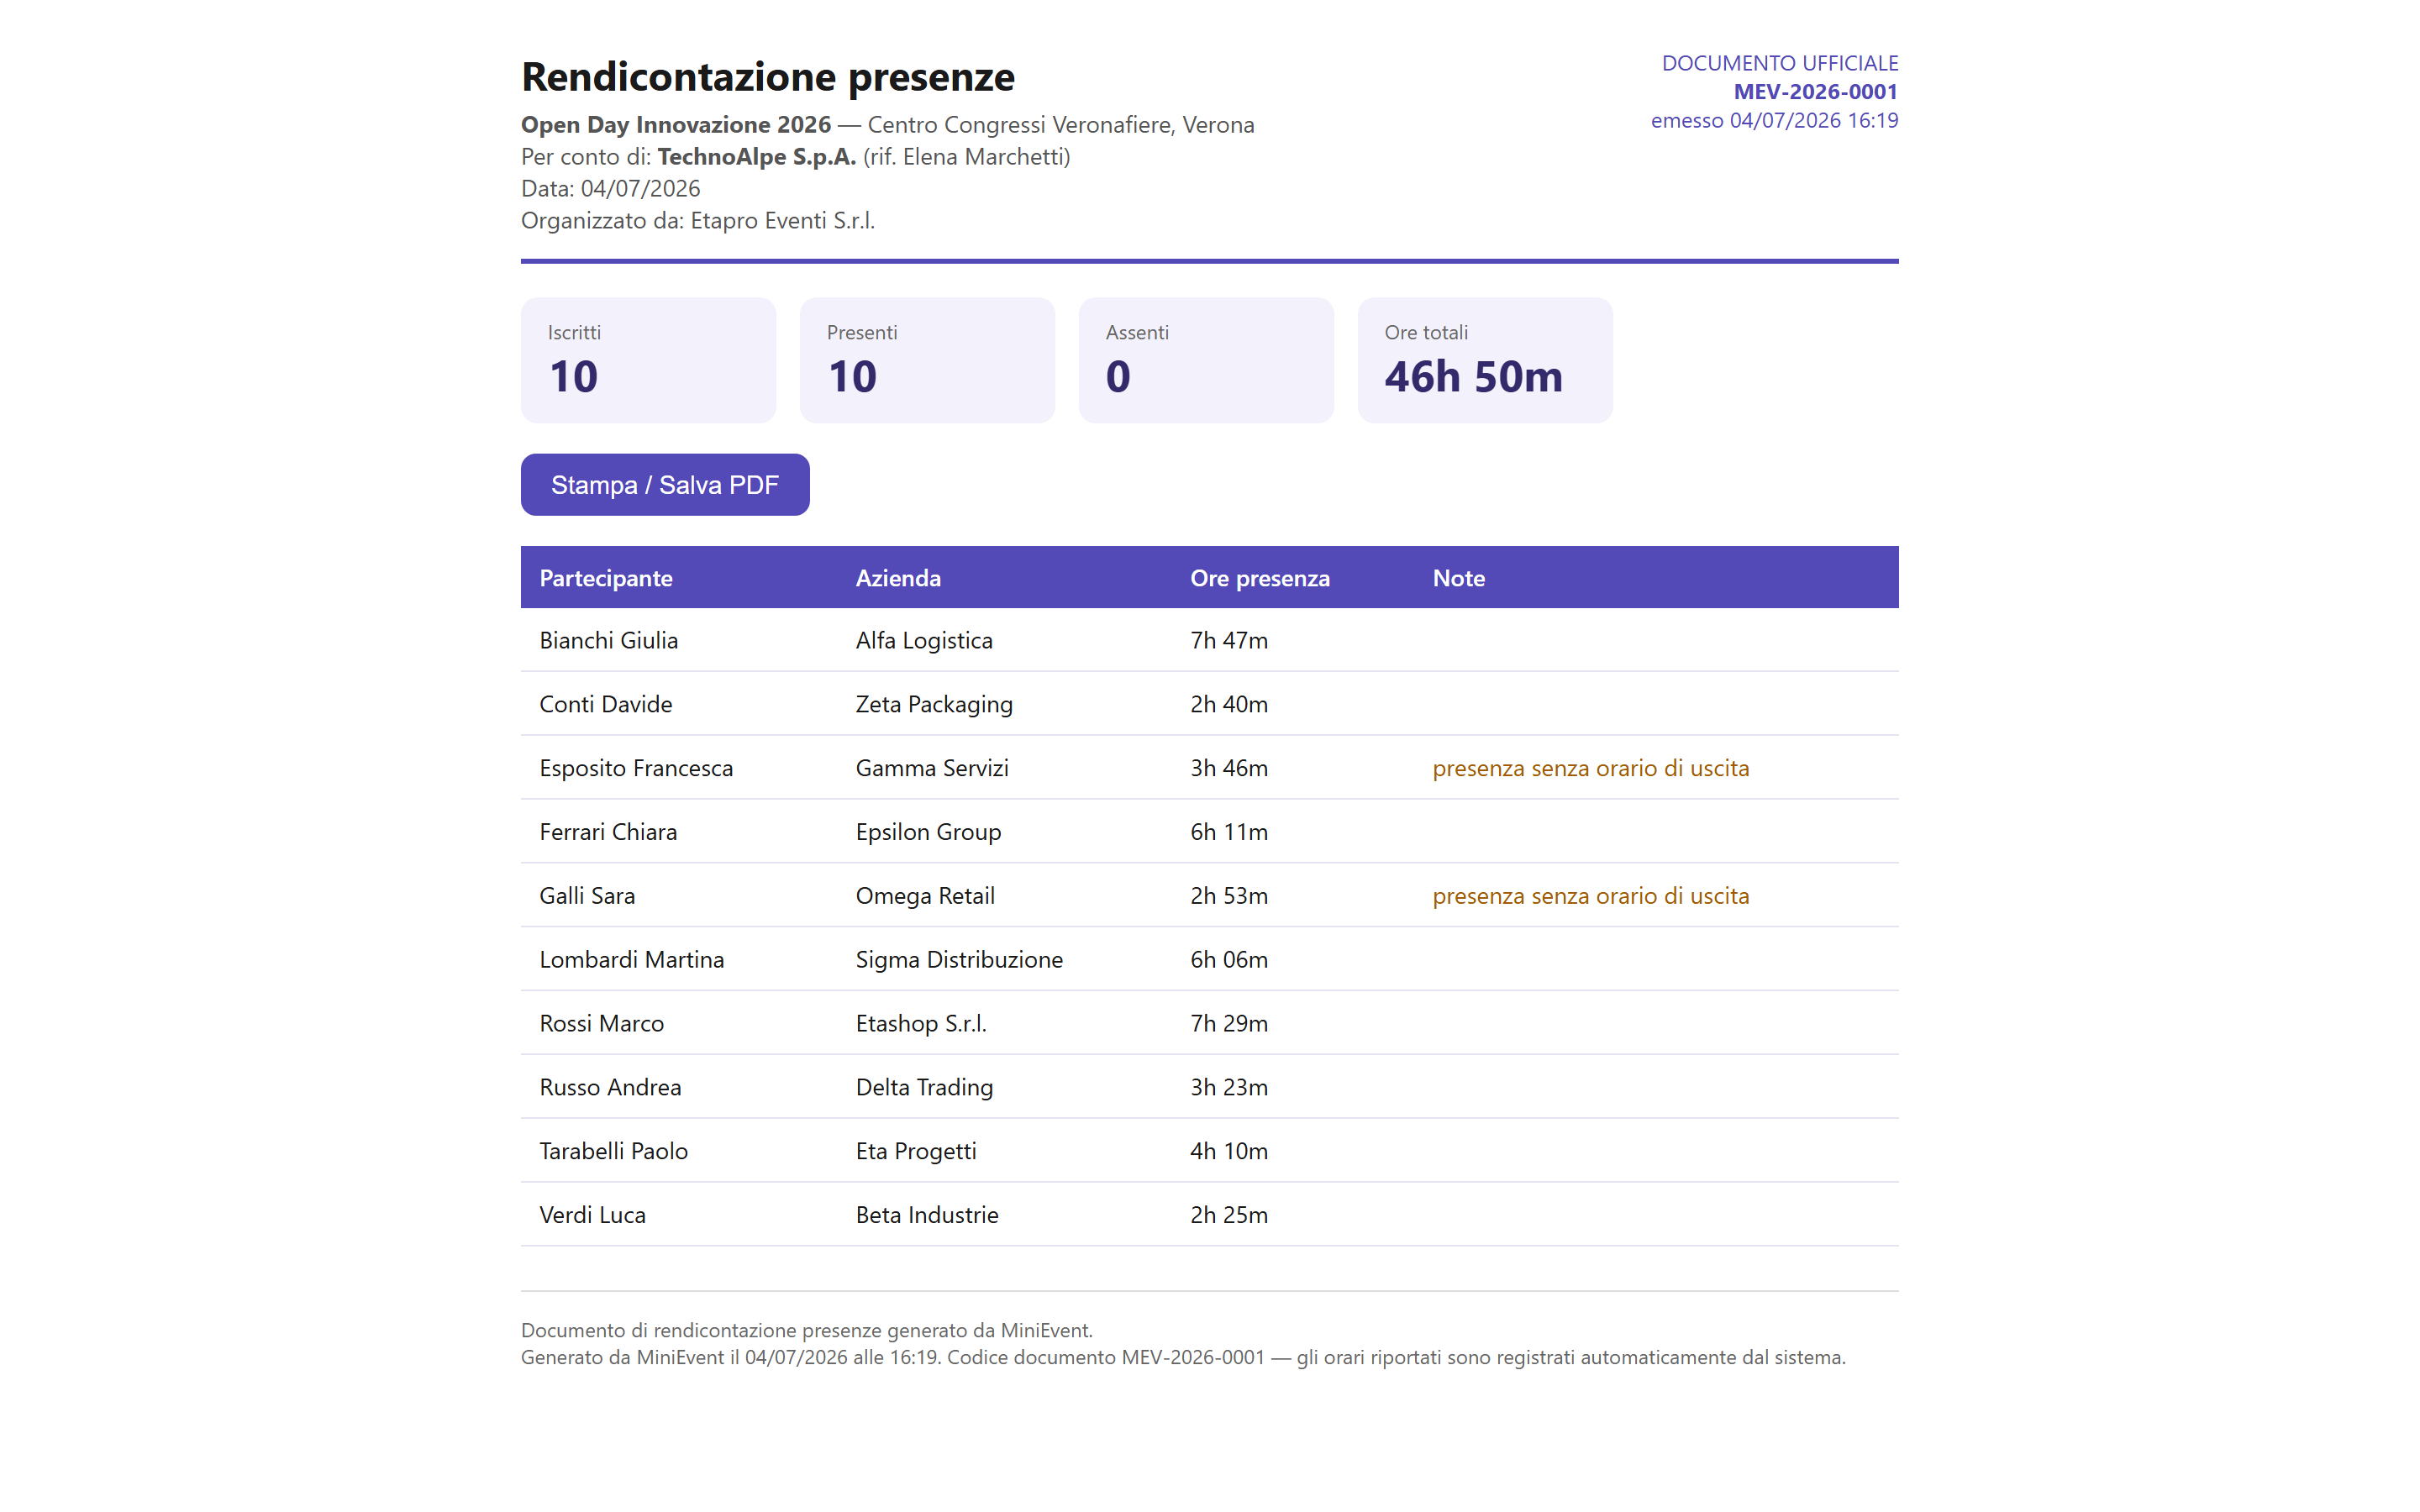The height and width of the screenshot is (1512, 2420).
Task: Click Galli Sara's presenza senza orario note
Action: point(1591,896)
